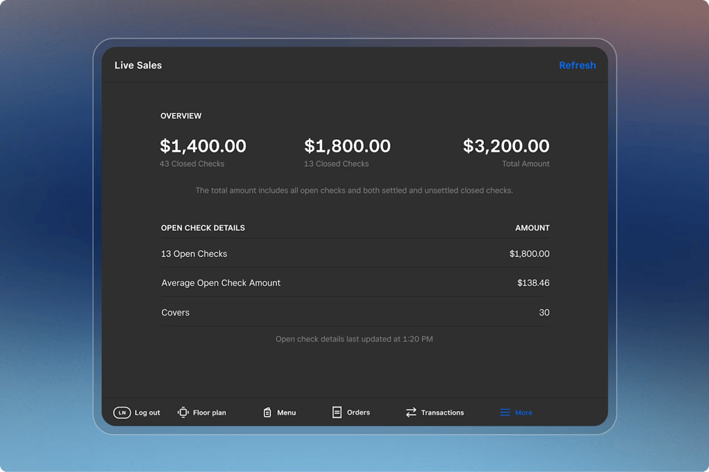The height and width of the screenshot is (472, 709).
Task: Click the $3,200.00 Total Amount figure
Action: pos(505,146)
